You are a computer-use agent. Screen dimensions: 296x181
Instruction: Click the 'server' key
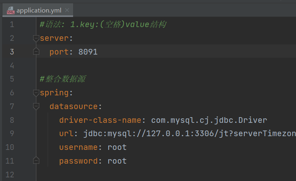click(x=54, y=38)
